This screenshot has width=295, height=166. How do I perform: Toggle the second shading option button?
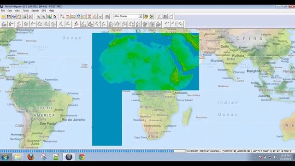click(x=151, y=17)
